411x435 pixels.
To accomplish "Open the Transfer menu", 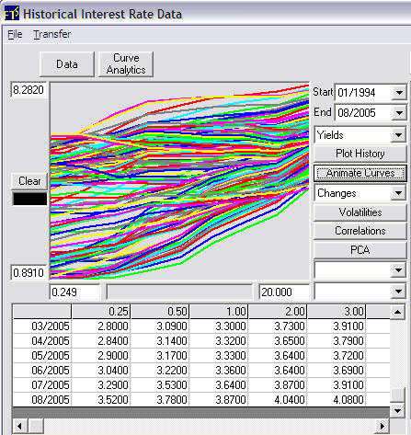I will tap(51, 34).
